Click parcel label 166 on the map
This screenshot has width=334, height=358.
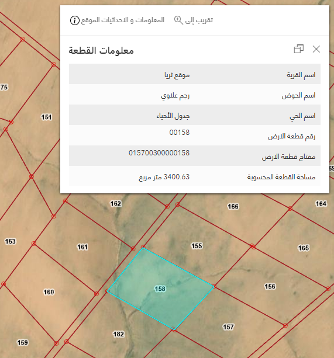pyautogui.click(x=233, y=206)
